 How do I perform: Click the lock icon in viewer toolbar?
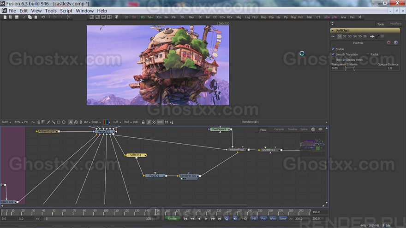(143, 122)
